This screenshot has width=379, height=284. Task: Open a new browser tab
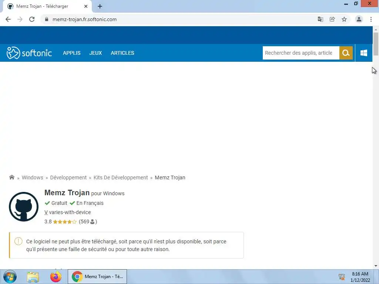coord(100,7)
